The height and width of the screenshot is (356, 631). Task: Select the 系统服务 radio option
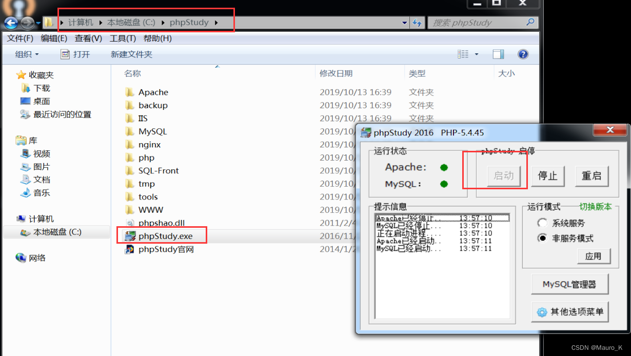click(x=542, y=223)
